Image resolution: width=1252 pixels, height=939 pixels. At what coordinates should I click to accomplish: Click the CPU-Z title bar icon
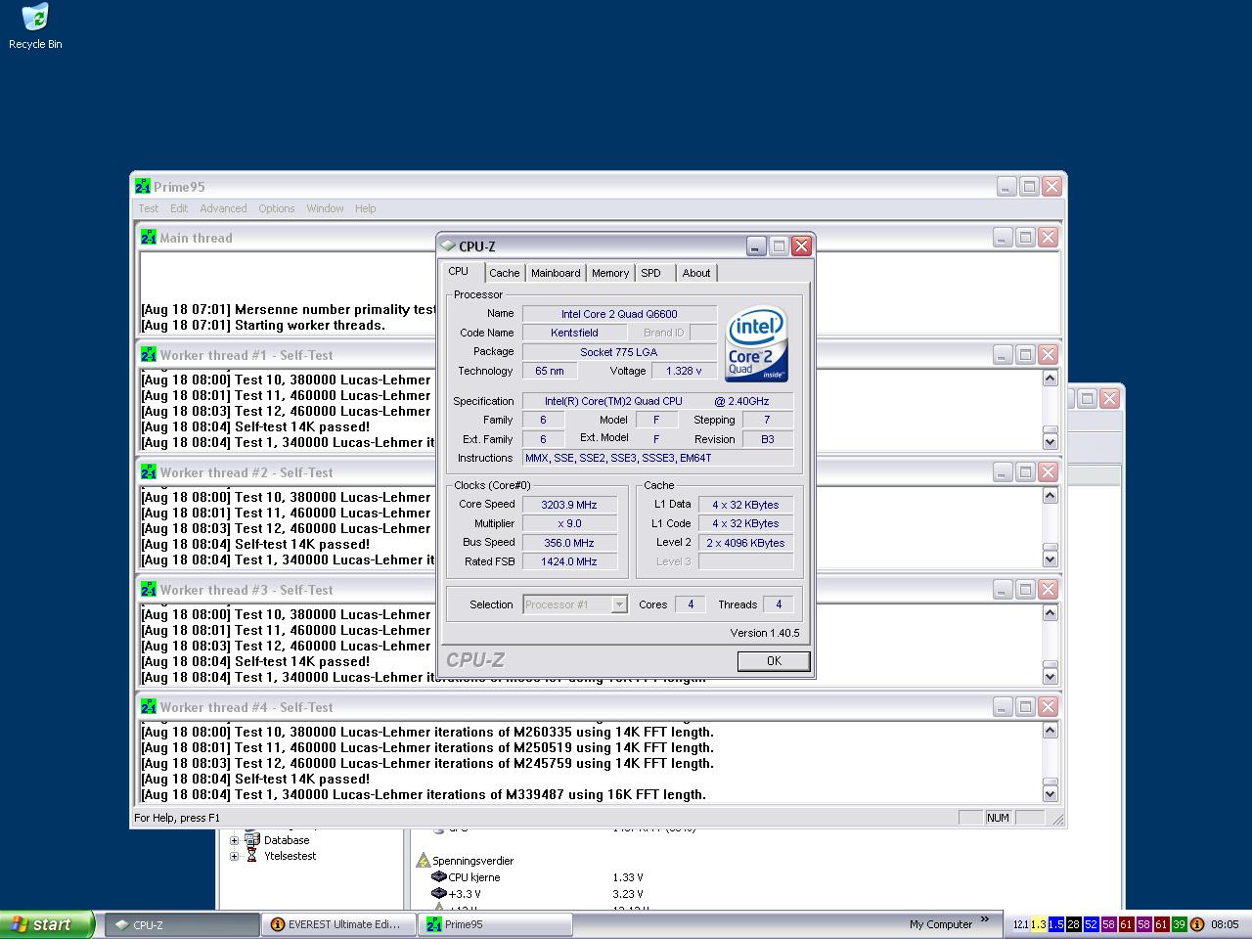(448, 246)
